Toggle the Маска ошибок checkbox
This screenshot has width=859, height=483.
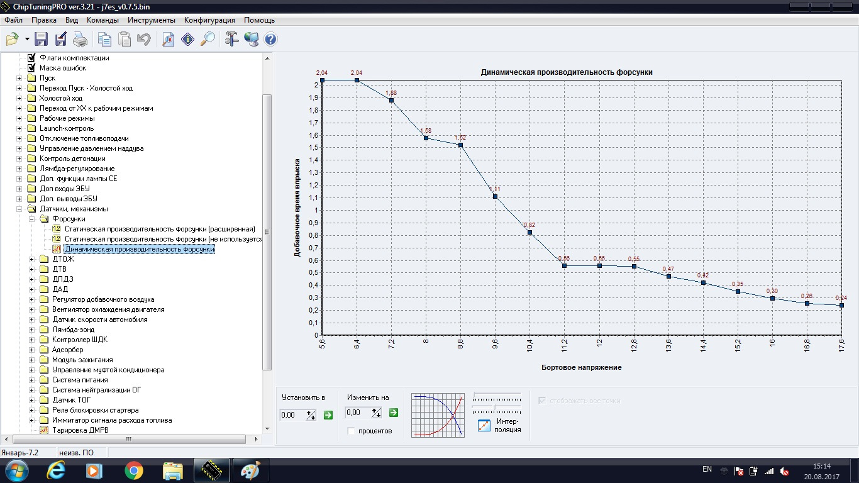click(31, 68)
